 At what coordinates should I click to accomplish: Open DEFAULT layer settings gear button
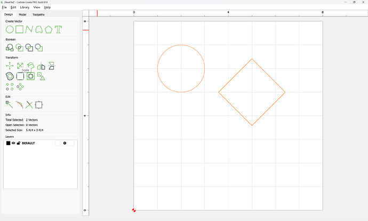pyautogui.click(x=65, y=143)
